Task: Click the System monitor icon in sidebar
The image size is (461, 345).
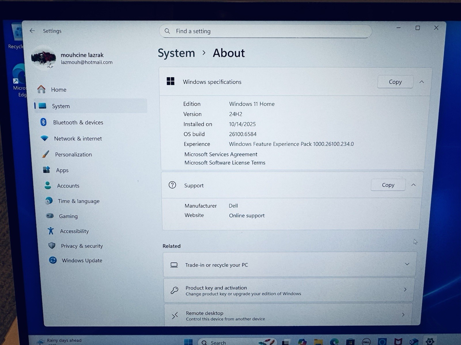Action: coord(42,106)
